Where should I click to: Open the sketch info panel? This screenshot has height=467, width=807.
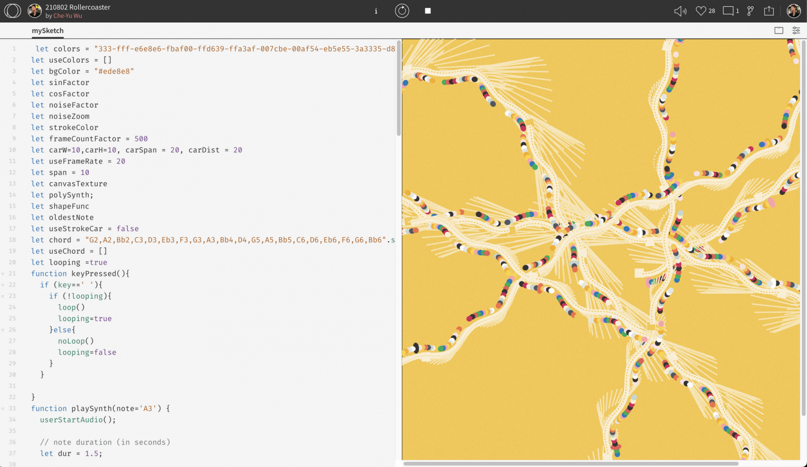[376, 11]
